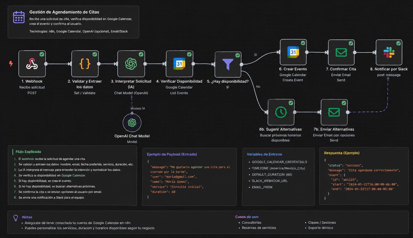Select the Enviar Alternativas email node
The width and height of the screenshot is (413, 238).
[334, 112]
